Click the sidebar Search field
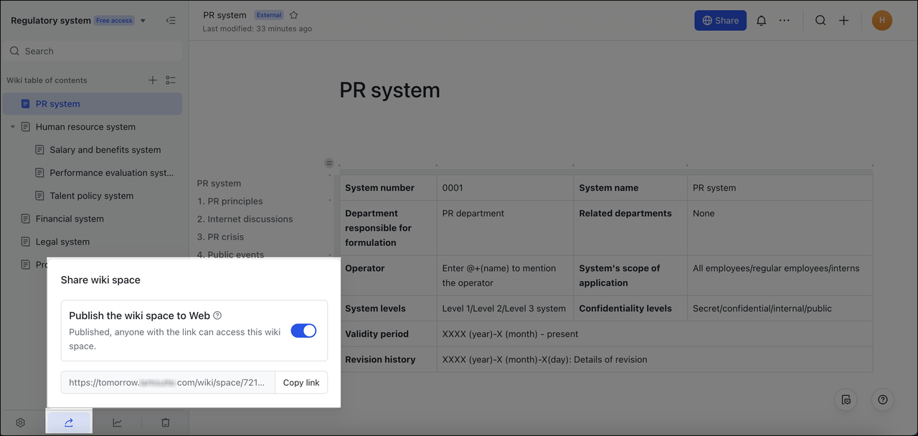 click(93, 51)
